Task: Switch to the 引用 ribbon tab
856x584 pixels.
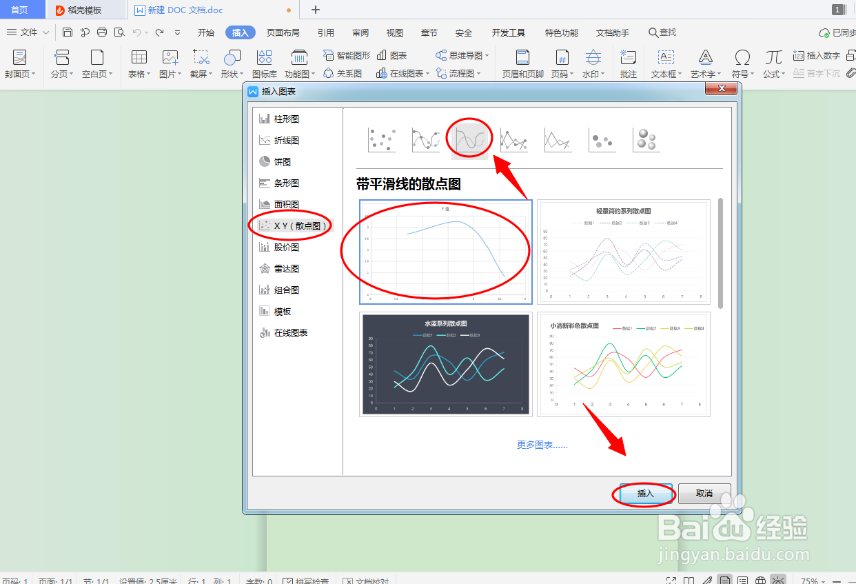Action: tap(326, 32)
